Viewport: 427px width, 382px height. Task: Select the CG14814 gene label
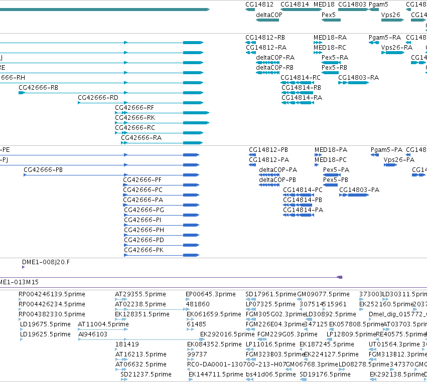coord(295,5)
